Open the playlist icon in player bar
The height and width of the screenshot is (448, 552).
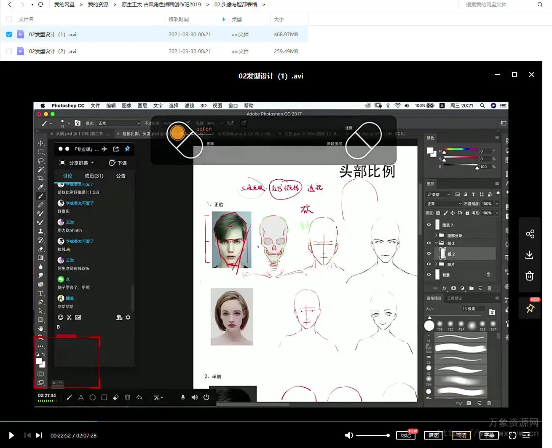point(526,435)
